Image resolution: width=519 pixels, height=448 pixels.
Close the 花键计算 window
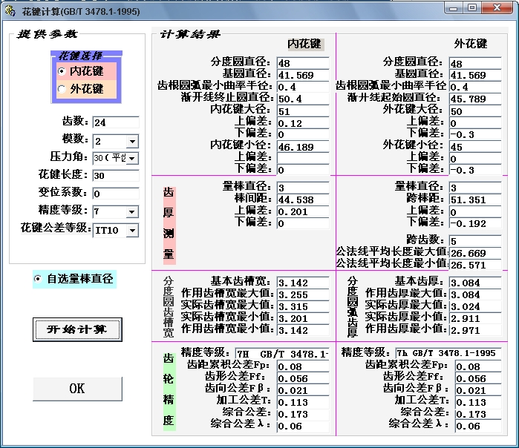coord(497,8)
